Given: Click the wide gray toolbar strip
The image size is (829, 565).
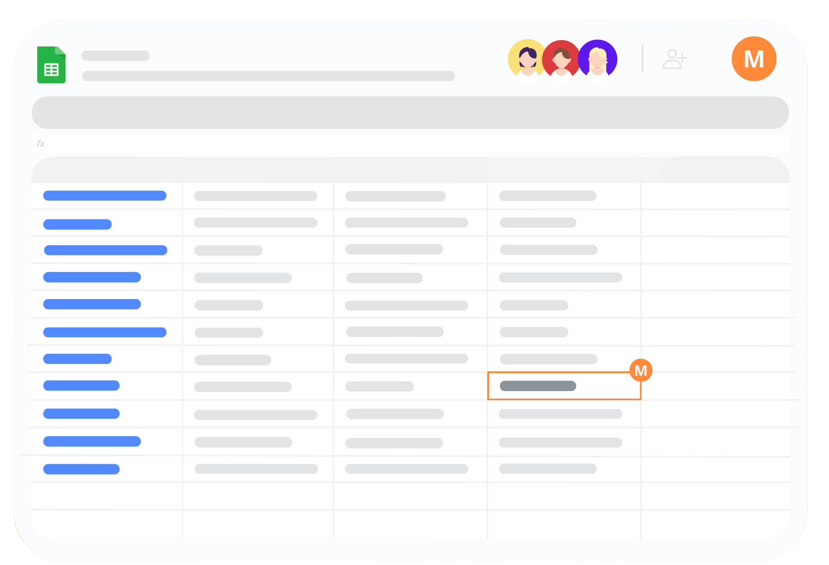Looking at the screenshot, I should (x=410, y=113).
